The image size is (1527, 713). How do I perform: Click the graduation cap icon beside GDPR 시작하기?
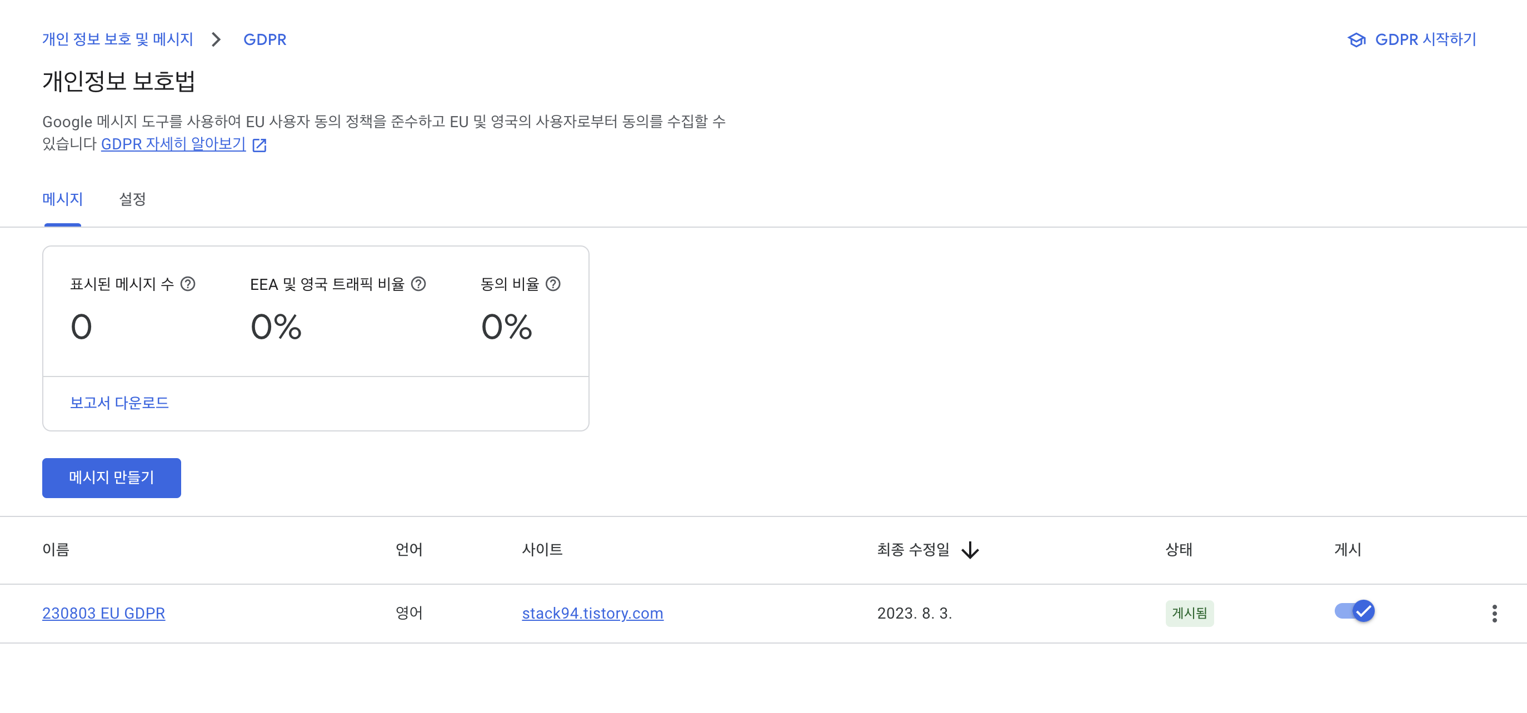(x=1356, y=39)
